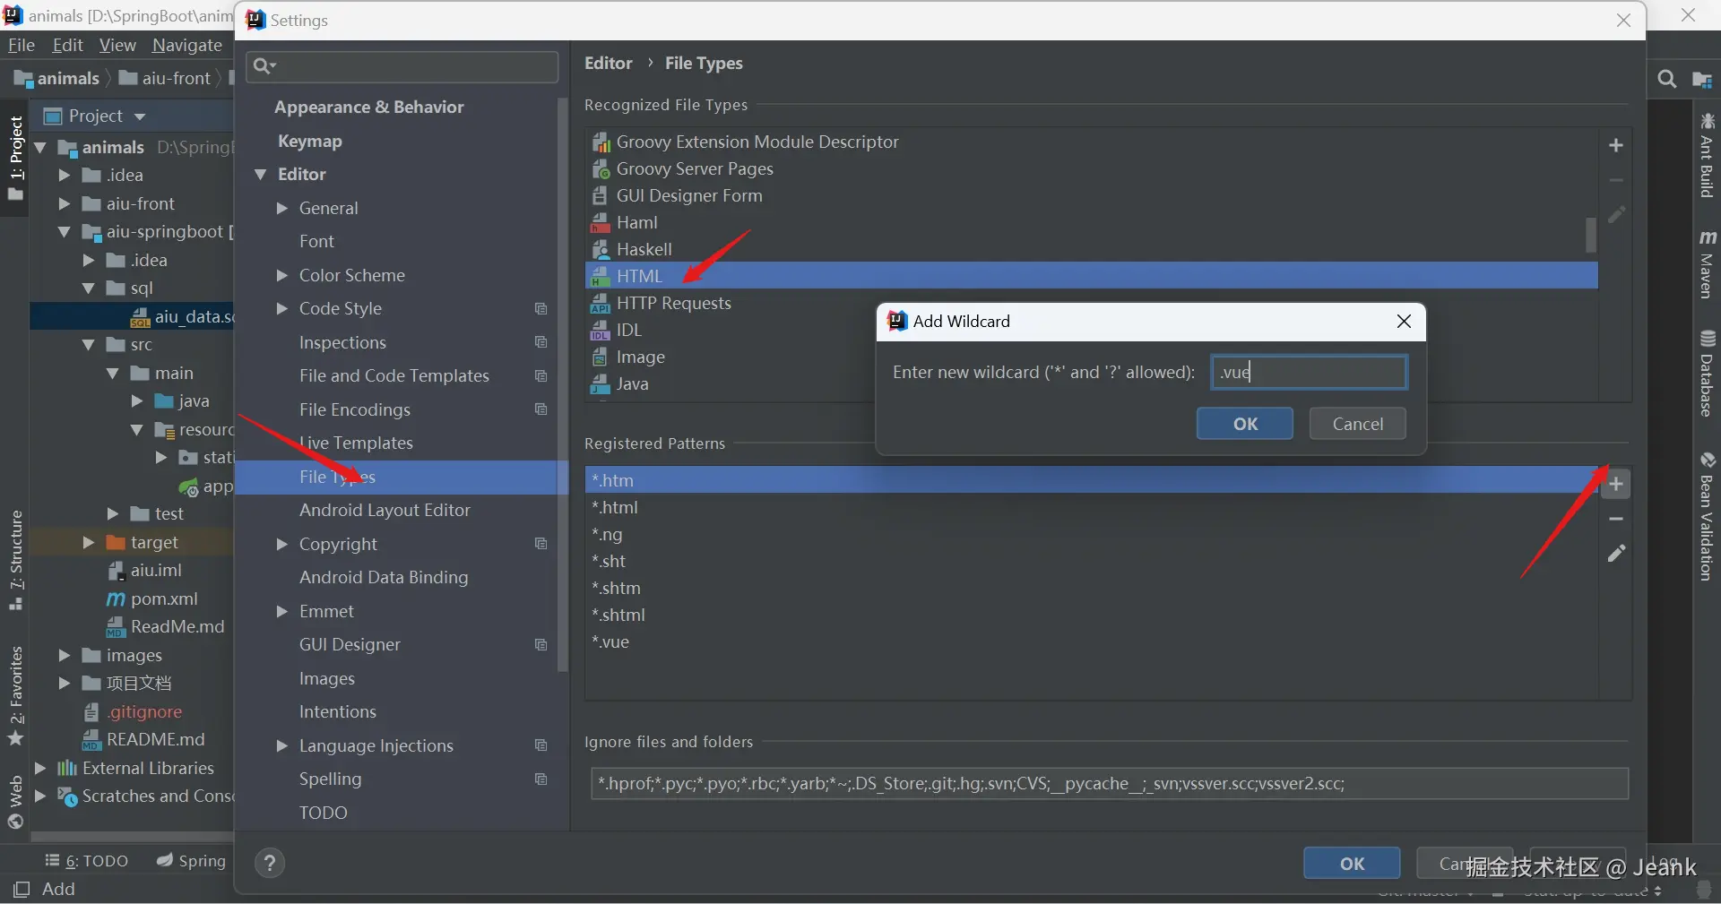1721x904 pixels.
Task: Click the ignore files and folders field
Action: click(1110, 784)
